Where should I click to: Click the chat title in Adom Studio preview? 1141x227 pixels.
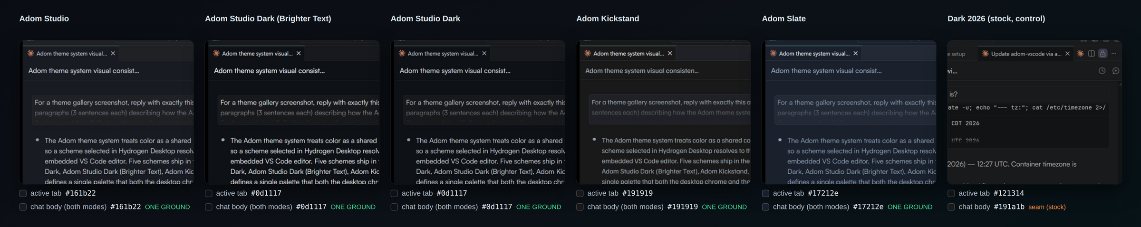84,71
